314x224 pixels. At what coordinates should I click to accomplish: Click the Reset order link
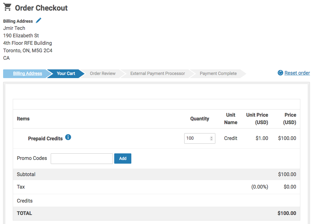(x=297, y=73)
